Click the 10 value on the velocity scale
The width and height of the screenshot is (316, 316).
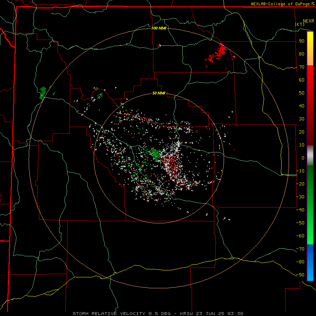(302, 145)
